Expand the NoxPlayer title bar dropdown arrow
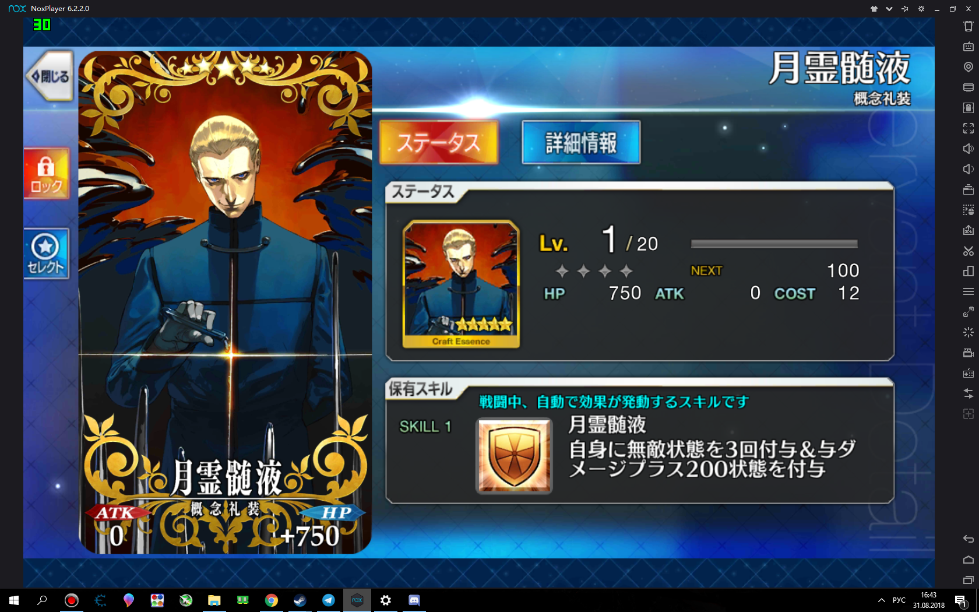979x612 pixels. pyautogui.click(x=889, y=9)
